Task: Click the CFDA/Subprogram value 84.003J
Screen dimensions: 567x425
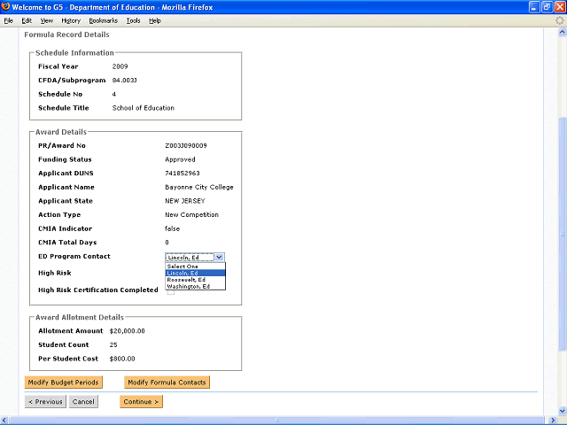Action: tap(124, 81)
